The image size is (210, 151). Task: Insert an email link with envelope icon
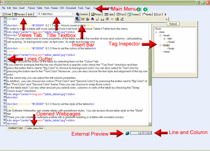click(x=83, y=19)
